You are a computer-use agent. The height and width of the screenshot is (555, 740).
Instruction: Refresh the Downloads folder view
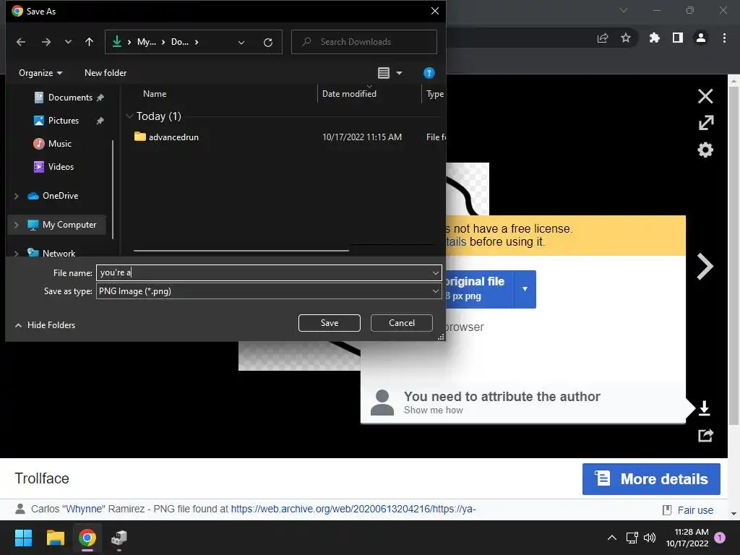point(267,43)
